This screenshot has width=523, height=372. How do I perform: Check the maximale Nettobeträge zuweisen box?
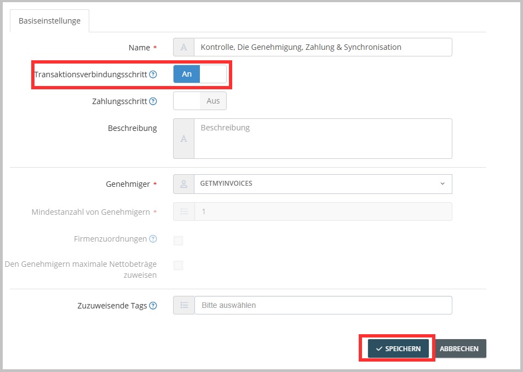coord(178,265)
